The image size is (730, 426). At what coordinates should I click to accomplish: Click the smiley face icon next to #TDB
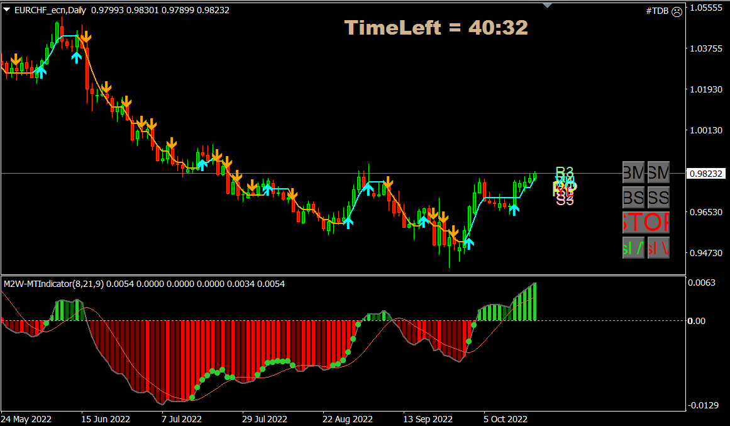[677, 11]
